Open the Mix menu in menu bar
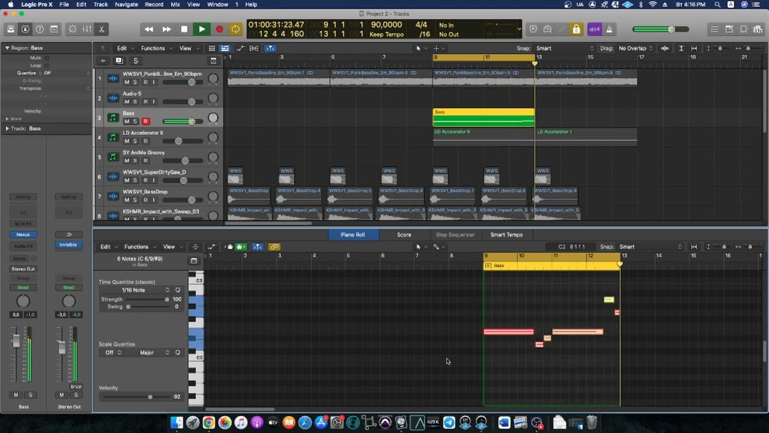769x433 pixels. coord(175,4)
